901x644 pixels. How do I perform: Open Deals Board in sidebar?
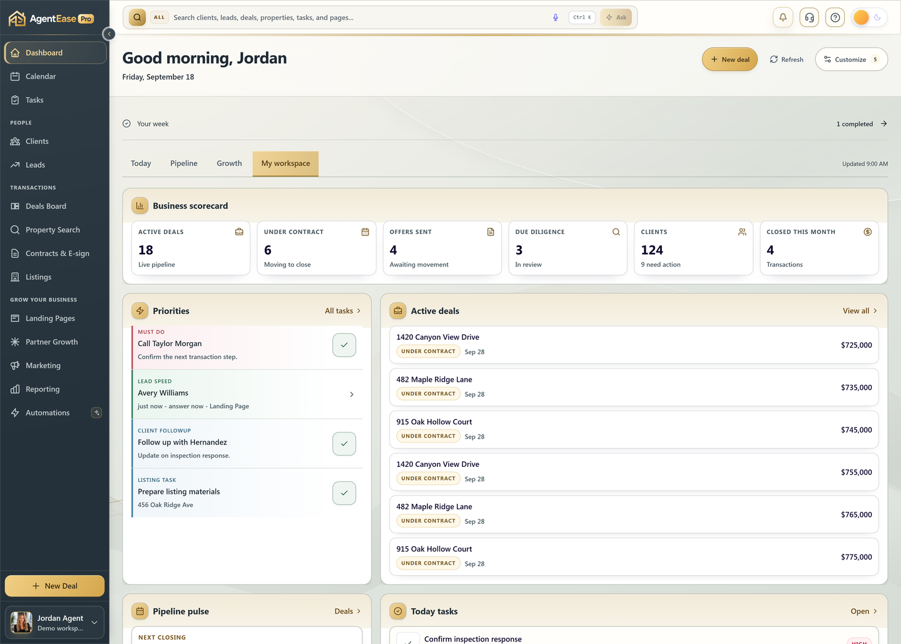coord(55,207)
